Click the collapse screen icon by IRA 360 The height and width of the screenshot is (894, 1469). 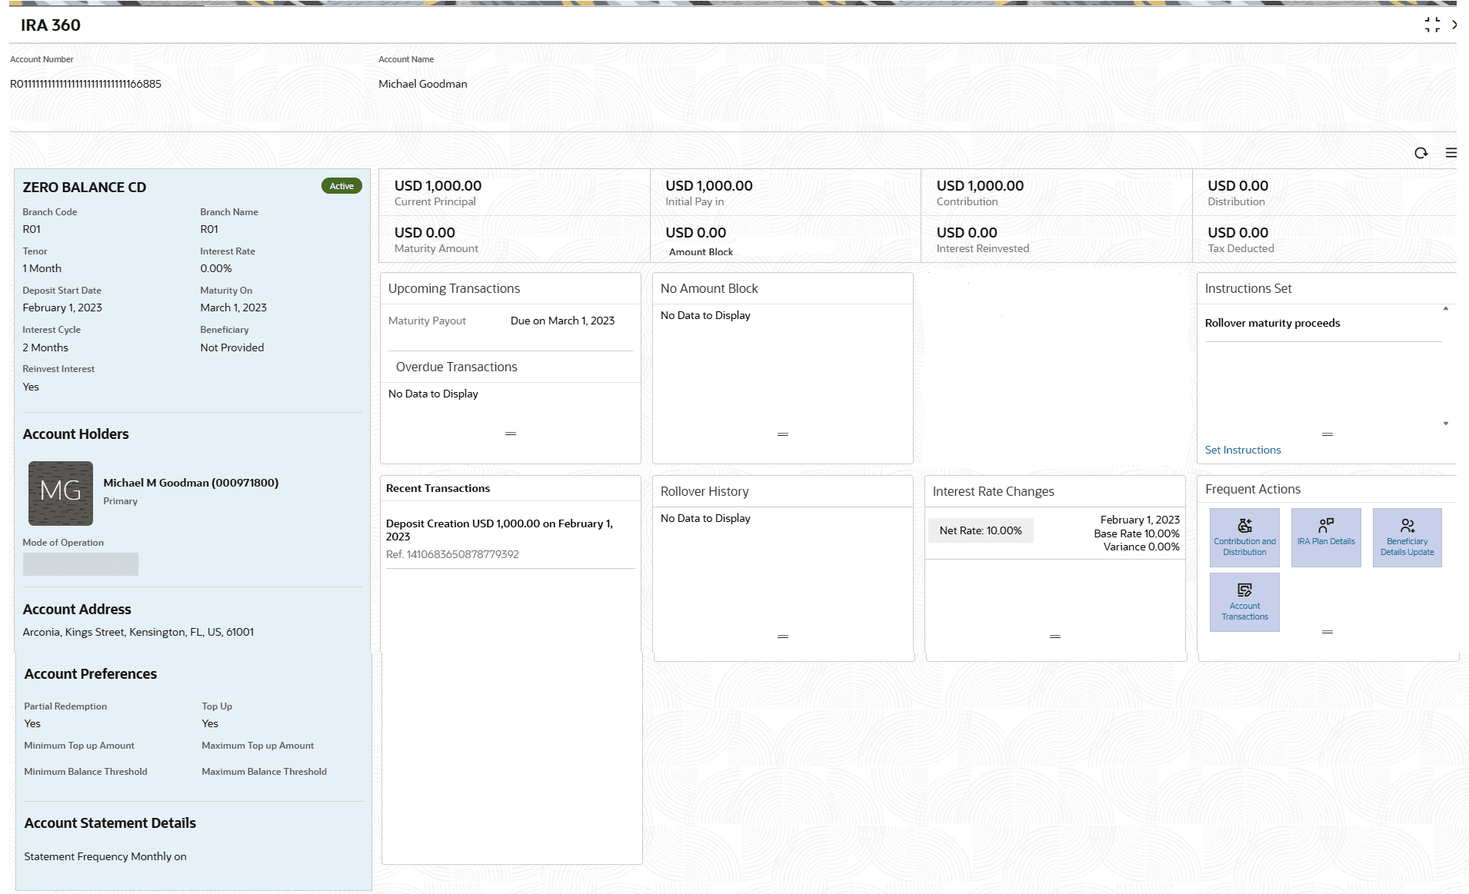tap(1431, 25)
